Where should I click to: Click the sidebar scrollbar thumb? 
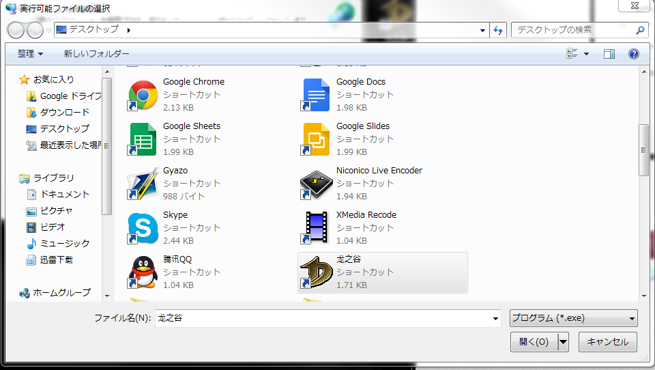tap(107, 146)
